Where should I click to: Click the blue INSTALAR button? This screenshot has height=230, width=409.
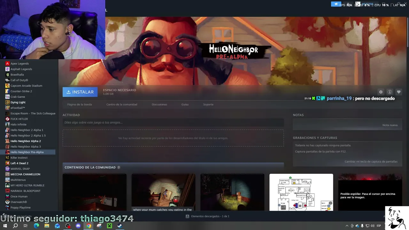click(x=80, y=92)
